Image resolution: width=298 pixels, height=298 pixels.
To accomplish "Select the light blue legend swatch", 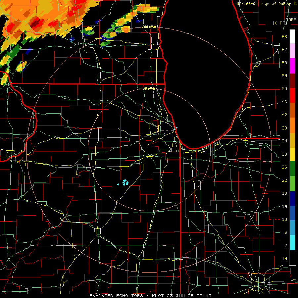I will [x=292, y=227].
